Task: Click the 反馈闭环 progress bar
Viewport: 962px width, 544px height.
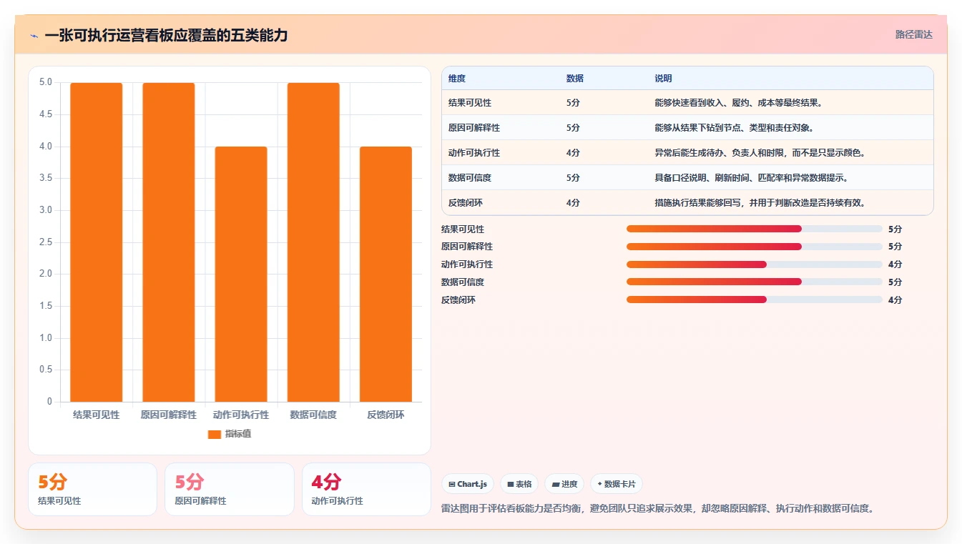Action: pyautogui.click(x=754, y=300)
